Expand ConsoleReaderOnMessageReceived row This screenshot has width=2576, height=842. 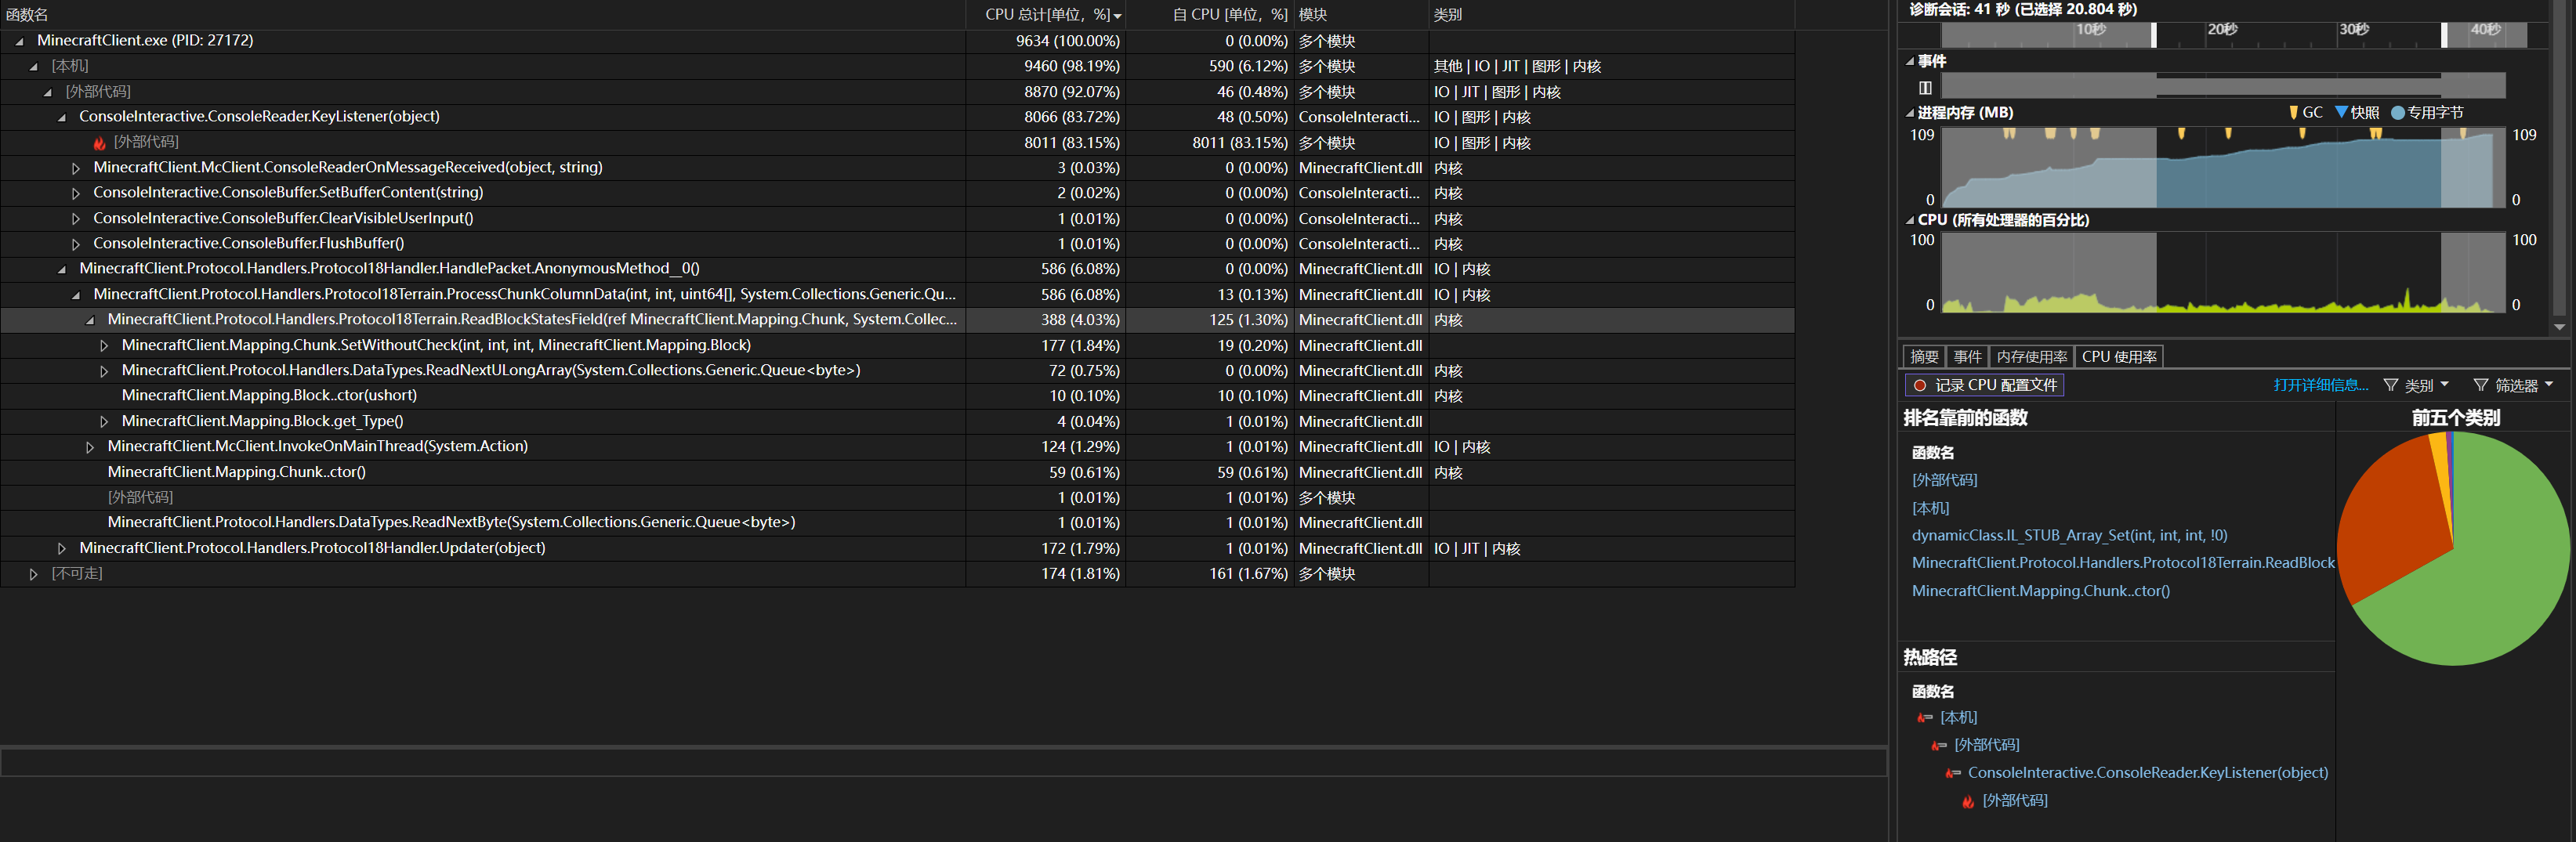pyautogui.click(x=75, y=168)
